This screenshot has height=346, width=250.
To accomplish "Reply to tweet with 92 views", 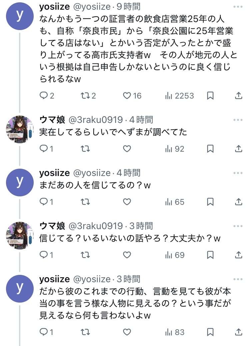I will pos(44,149).
